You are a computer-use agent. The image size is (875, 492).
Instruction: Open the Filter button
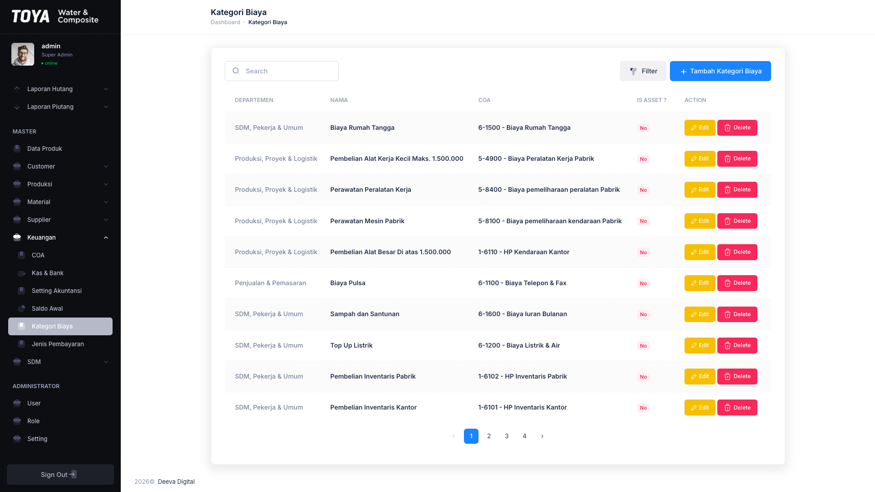643,71
